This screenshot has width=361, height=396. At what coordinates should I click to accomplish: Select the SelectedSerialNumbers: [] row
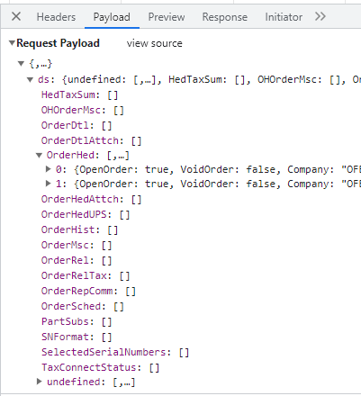115,352
